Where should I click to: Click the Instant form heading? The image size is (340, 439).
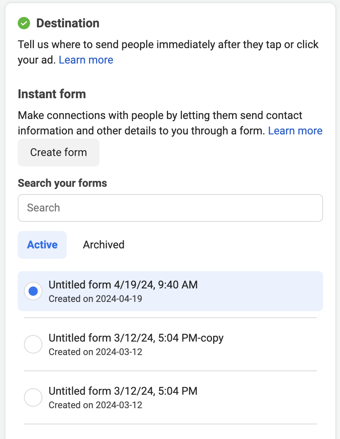52,94
